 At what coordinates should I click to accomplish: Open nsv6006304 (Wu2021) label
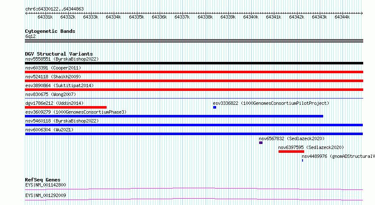49,130
